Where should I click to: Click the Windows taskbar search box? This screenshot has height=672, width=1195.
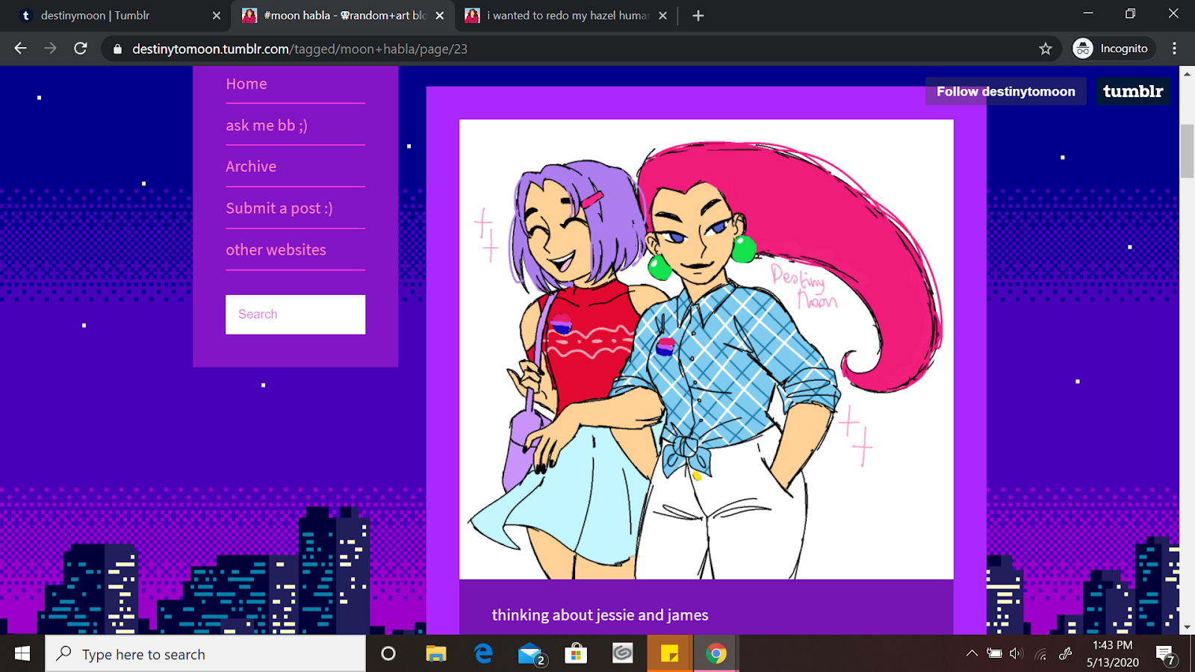tap(205, 654)
